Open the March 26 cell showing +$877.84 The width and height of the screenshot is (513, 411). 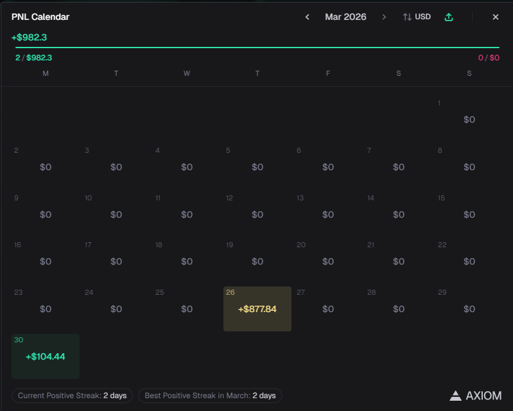pyautogui.click(x=257, y=309)
